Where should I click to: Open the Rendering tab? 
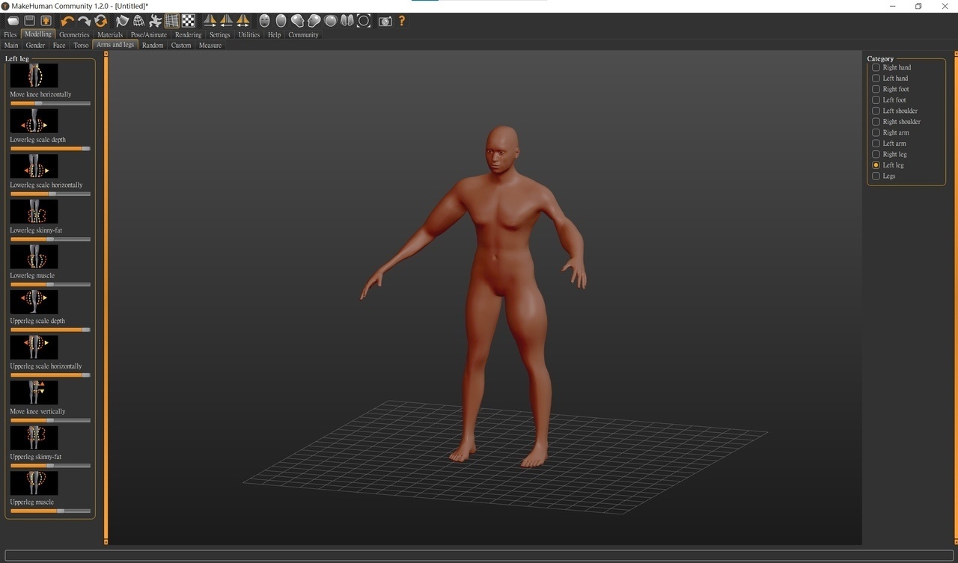pyautogui.click(x=189, y=34)
